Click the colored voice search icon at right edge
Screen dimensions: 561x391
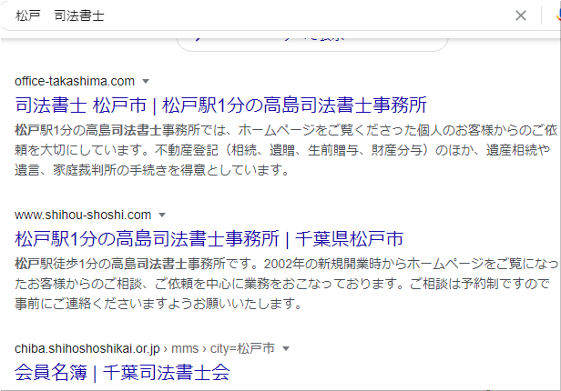[x=558, y=15]
